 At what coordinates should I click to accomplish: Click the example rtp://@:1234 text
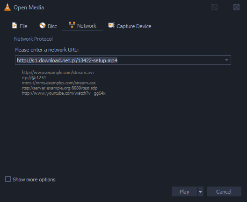pyautogui.click(x=34, y=78)
